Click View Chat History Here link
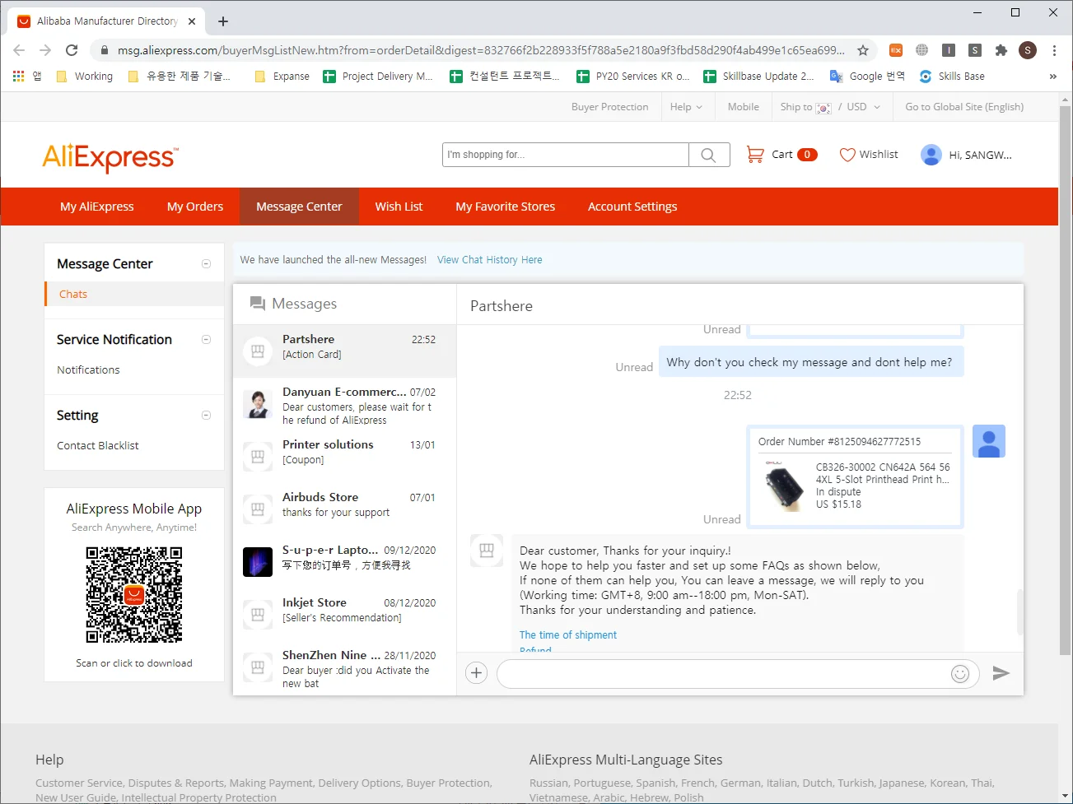The width and height of the screenshot is (1073, 804). (490, 260)
